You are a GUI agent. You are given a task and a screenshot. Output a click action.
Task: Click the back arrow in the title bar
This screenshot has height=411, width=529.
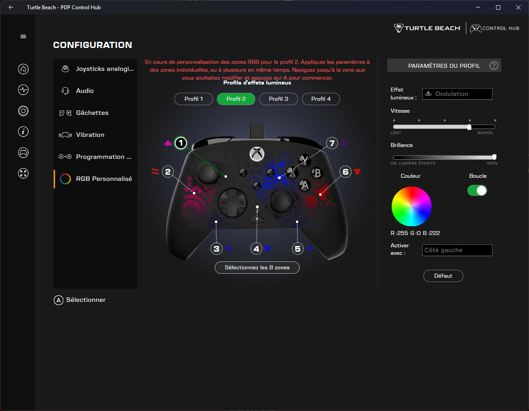coord(11,7)
